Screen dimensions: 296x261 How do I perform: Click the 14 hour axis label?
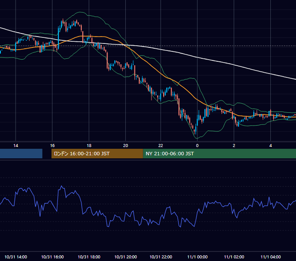(x=16, y=146)
